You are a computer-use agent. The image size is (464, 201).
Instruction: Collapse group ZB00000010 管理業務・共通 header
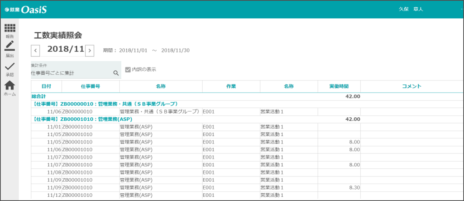point(105,104)
